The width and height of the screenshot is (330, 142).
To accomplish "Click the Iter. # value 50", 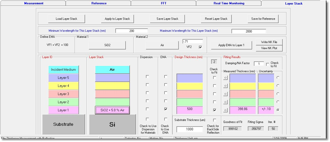I will (273, 129).
